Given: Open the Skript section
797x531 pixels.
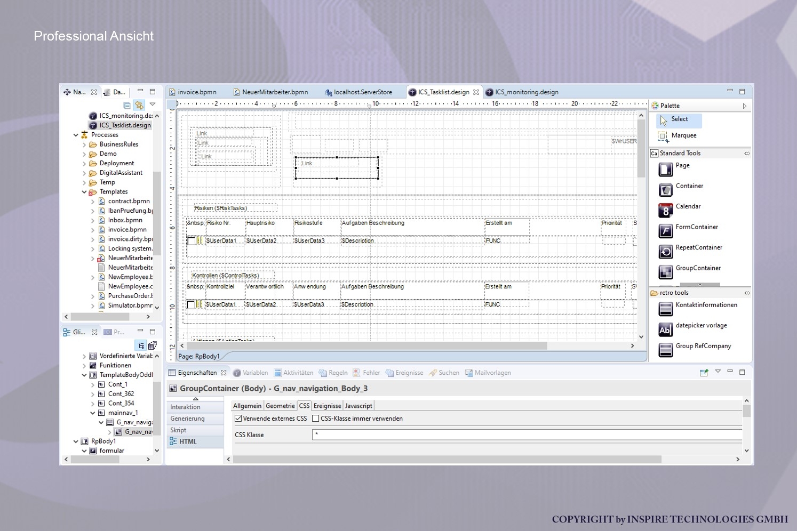Looking at the screenshot, I should click(x=179, y=430).
